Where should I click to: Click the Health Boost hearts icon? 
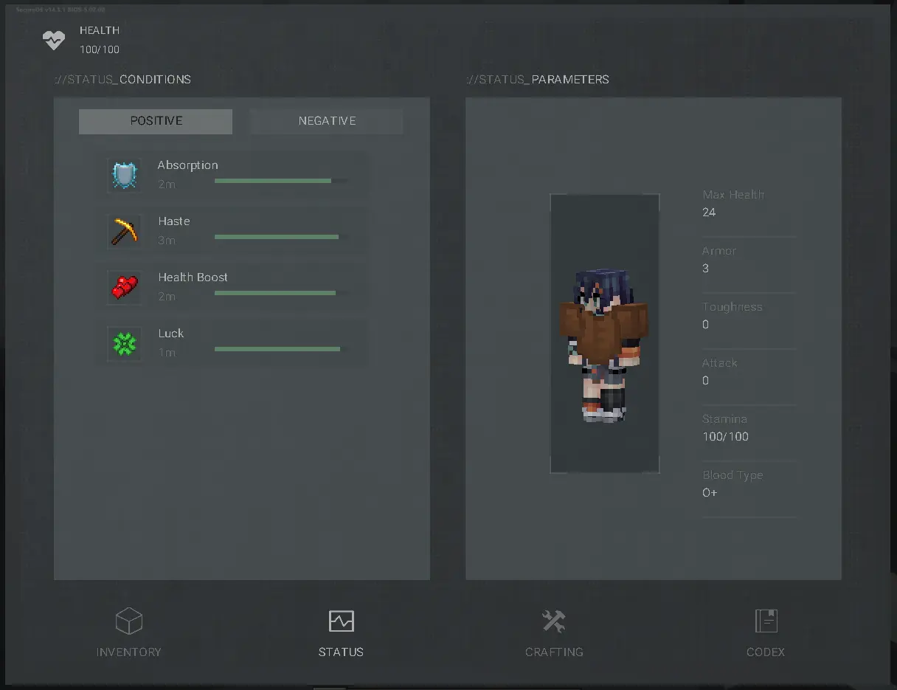(125, 288)
